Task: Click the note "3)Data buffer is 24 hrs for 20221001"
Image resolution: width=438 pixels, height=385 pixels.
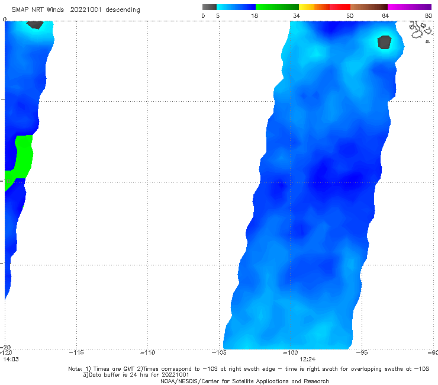Action: click(x=136, y=375)
